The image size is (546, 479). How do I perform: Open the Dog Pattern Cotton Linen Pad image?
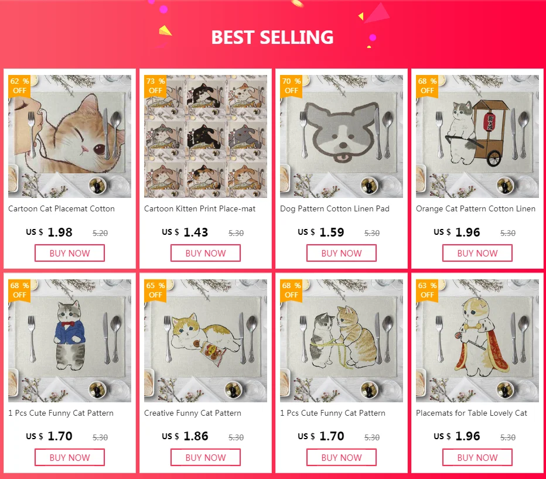[x=341, y=136]
